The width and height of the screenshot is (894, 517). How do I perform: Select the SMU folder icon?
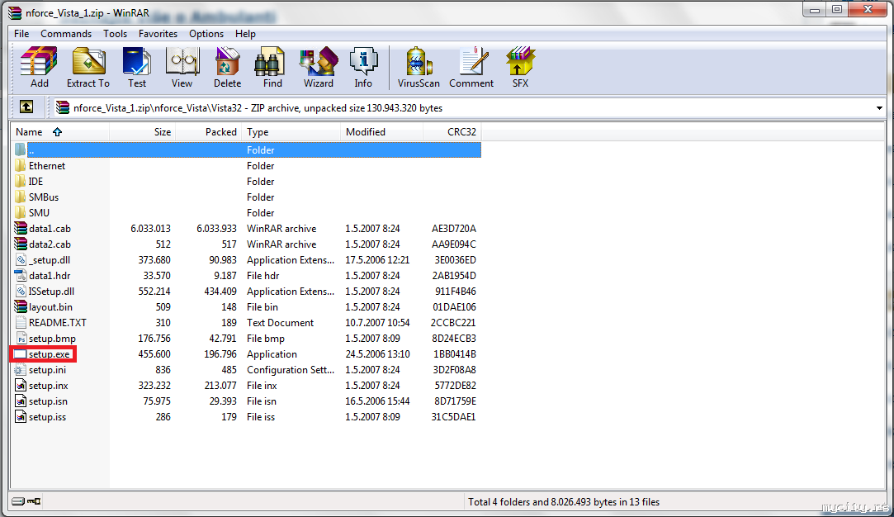click(21, 212)
